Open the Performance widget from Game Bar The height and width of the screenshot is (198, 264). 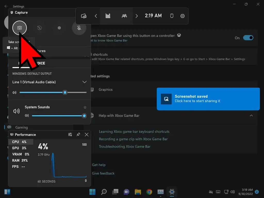tap(108, 16)
